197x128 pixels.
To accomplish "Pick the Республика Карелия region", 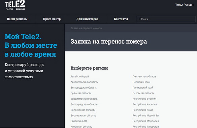I will click(144, 104).
